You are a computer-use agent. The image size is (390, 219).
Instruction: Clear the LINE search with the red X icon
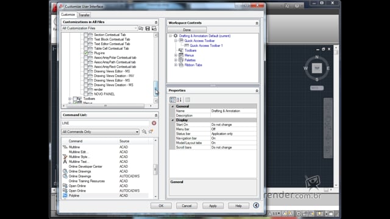click(154, 123)
